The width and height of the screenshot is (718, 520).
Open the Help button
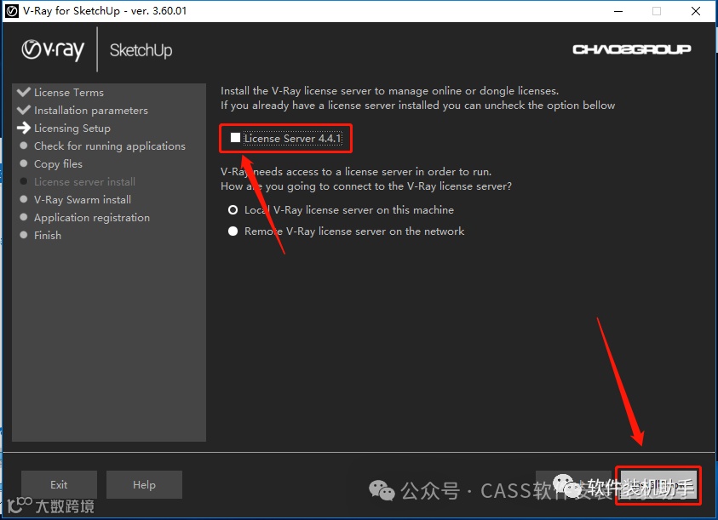point(144,485)
